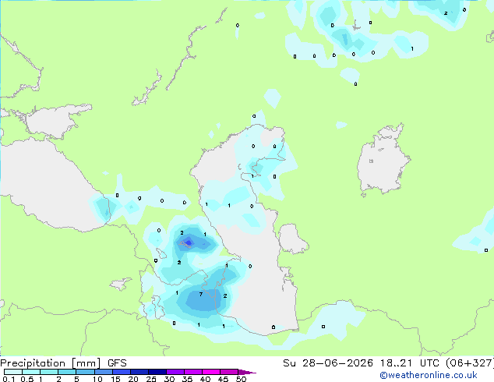Pick the legend swatch between 5 and 10
This screenshot has width=494, height=382.
(x=85, y=372)
